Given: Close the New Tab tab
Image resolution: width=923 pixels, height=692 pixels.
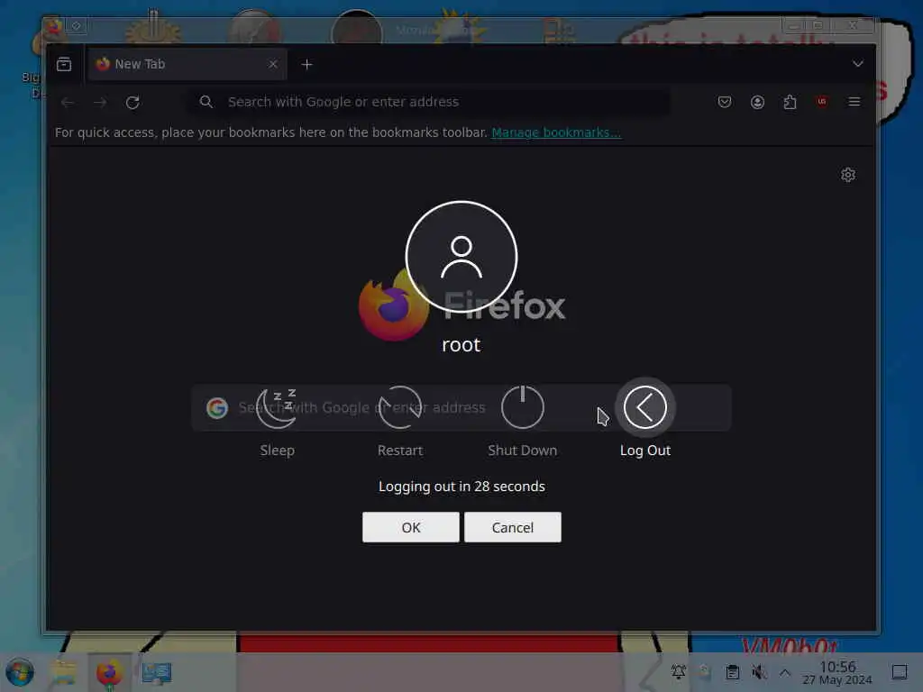Looking at the screenshot, I should [272, 64].
